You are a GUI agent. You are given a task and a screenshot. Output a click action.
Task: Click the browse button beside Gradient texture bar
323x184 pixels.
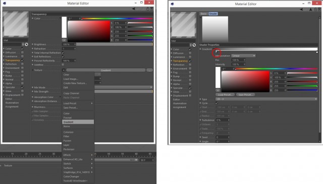tap(149, 70)
